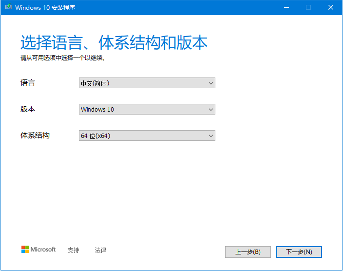Click the disabled maximize button
This screenshot has height=271, width=343.
308,8
